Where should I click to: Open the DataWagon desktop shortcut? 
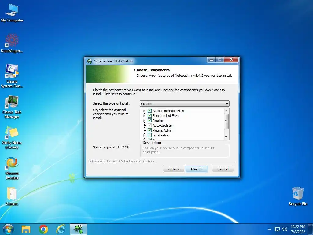[12, 43]
